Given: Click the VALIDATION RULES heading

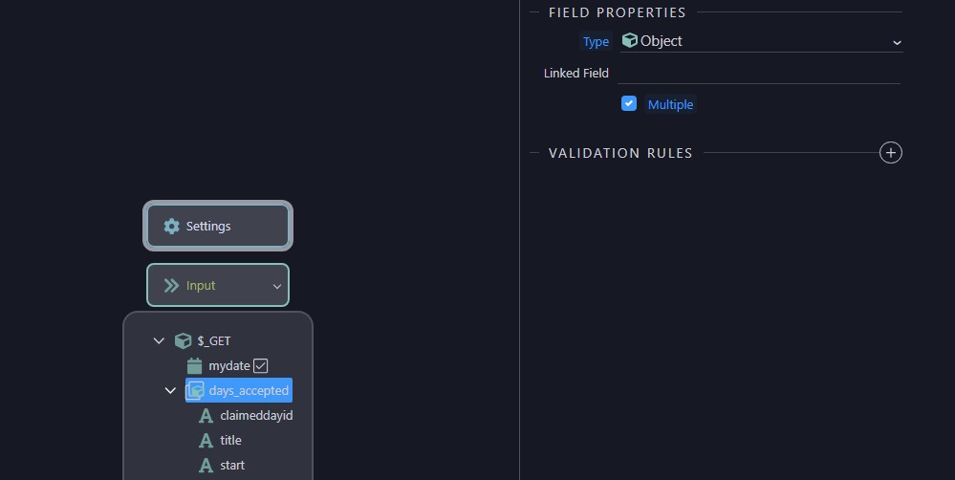Looking at the screenshot, I should (620, 153).
